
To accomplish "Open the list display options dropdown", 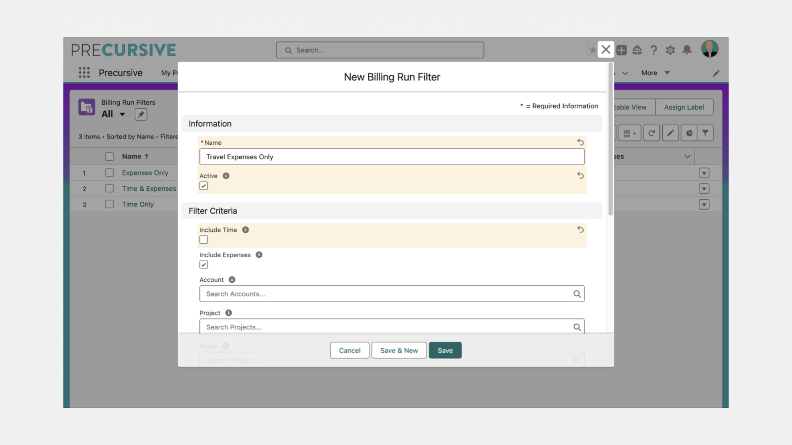I will [630, 133].
